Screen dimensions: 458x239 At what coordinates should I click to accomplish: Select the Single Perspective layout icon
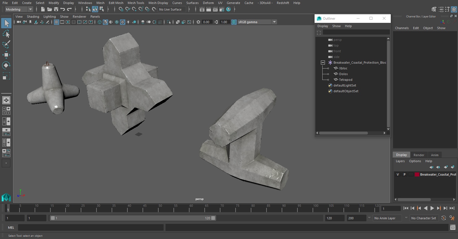pyautogui.click(x=6, y=100)
